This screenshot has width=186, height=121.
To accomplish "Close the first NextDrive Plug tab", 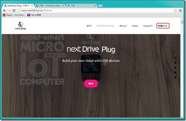I will point(32,6).
